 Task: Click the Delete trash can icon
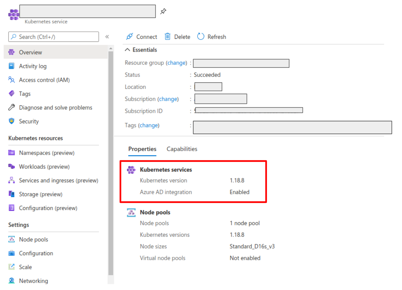[168, 37]
